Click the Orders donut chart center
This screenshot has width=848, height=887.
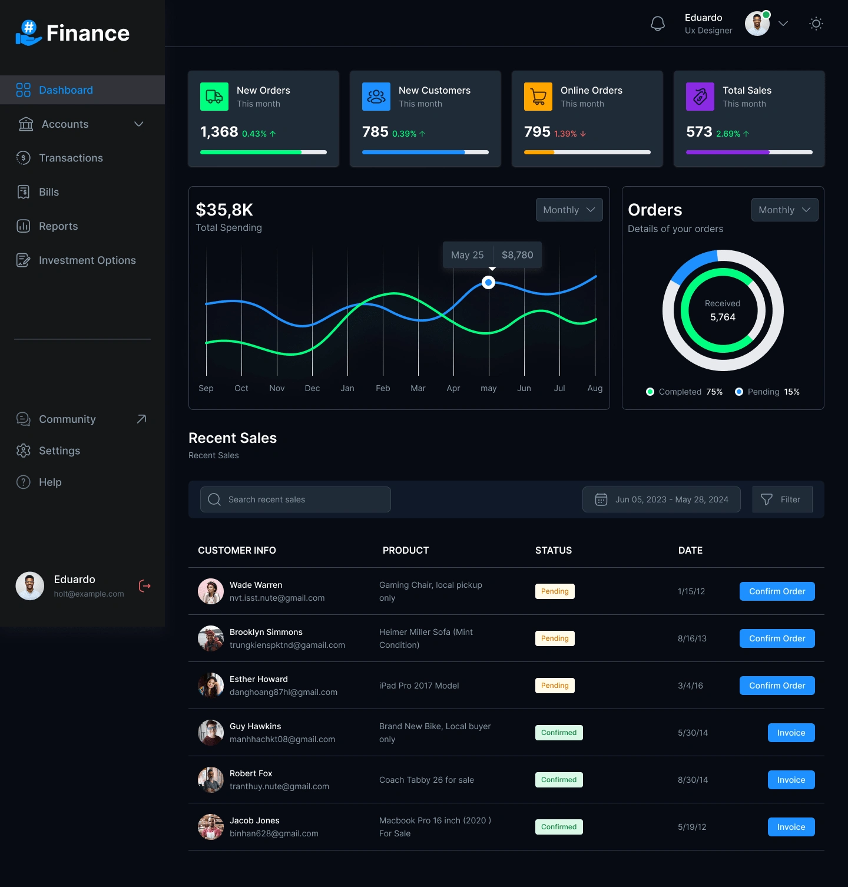click(x=723, y=310)
